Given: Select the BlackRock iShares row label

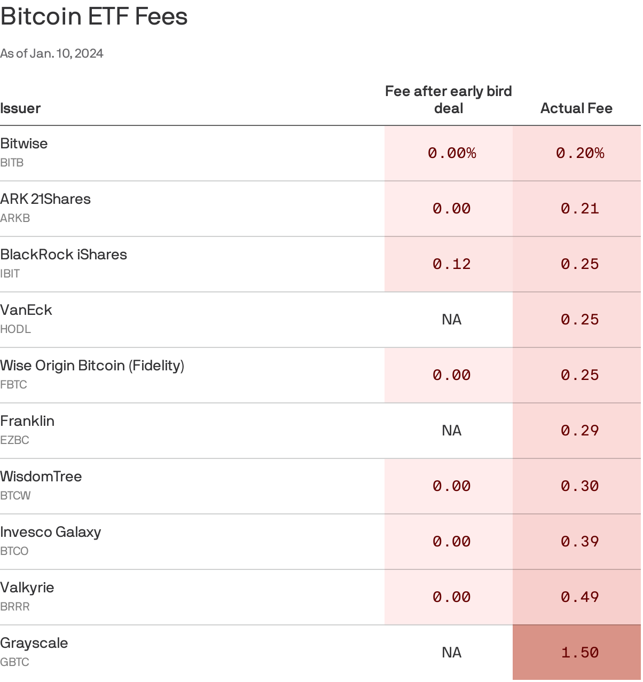Looking at the screenshot, I should pos(64,255).
